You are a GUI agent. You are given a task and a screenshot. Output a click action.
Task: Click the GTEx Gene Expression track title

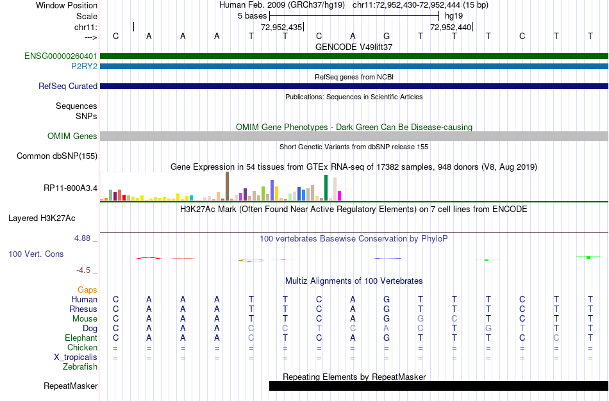click(x=354, y=167)
